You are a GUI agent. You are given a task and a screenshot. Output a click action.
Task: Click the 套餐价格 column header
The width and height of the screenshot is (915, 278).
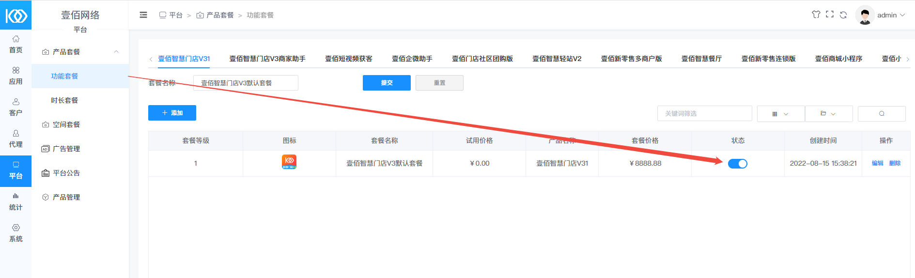pyautogui.click(x=645, y=140)
